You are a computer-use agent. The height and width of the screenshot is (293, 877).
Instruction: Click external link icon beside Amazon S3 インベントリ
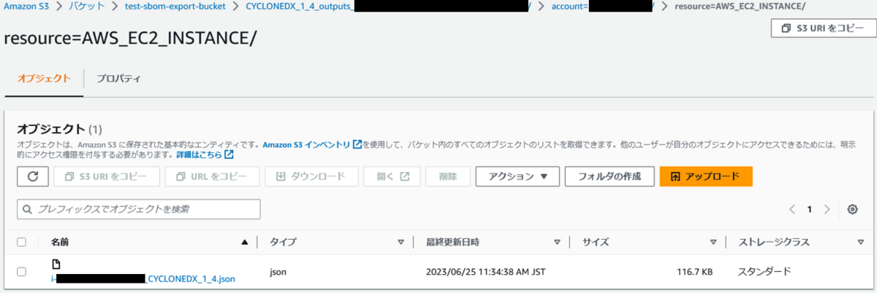(357, 144)
